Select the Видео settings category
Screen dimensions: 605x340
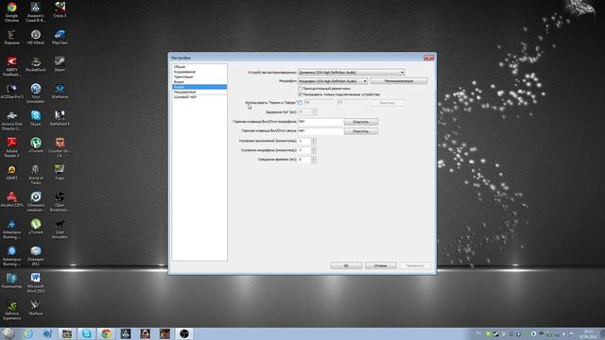pos(199,82)
